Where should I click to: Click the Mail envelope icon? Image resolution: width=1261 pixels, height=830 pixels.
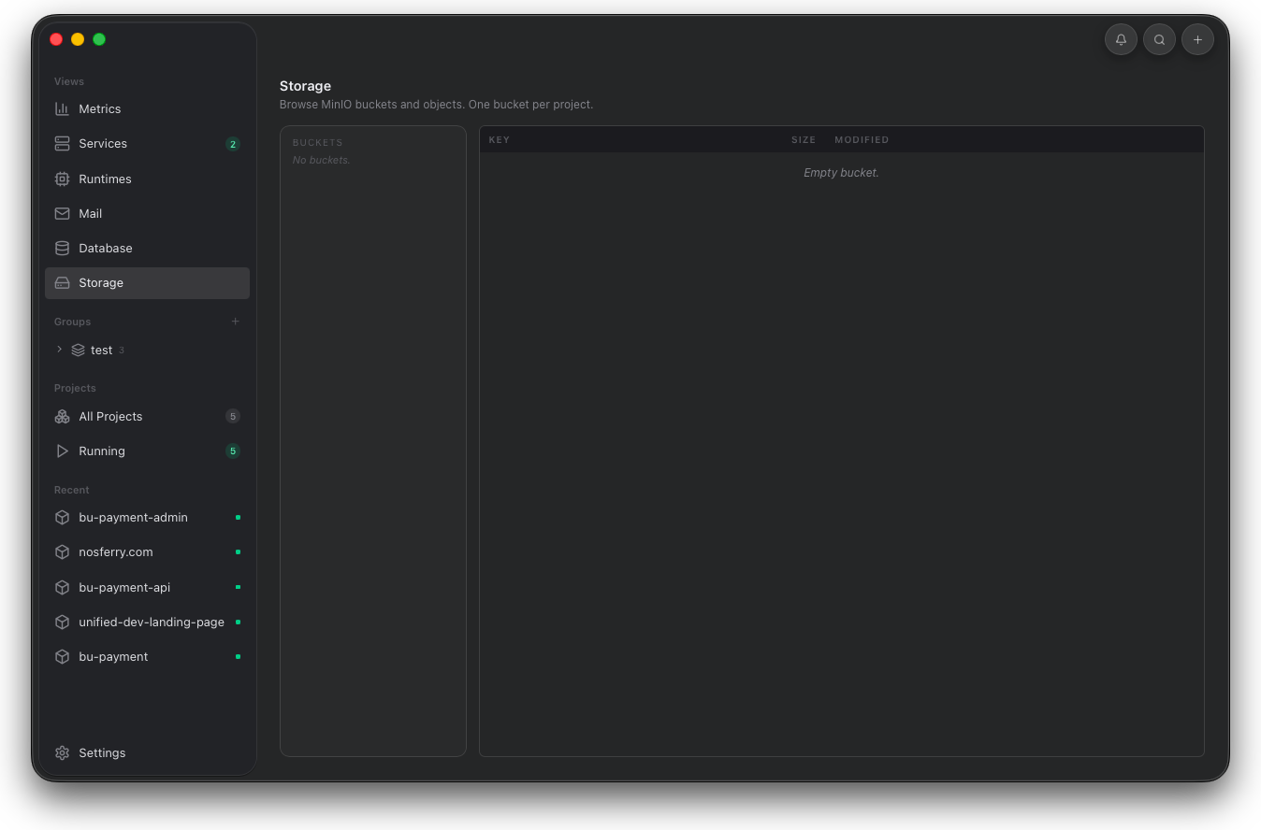pyautogui.click(x=62, y=213)
